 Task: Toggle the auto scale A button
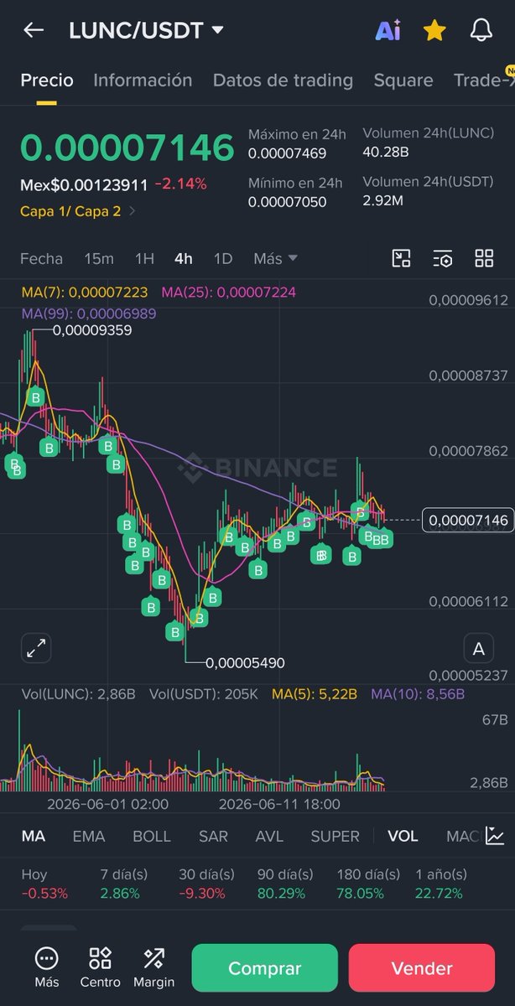pyautogui.click(x=478, y=648)
